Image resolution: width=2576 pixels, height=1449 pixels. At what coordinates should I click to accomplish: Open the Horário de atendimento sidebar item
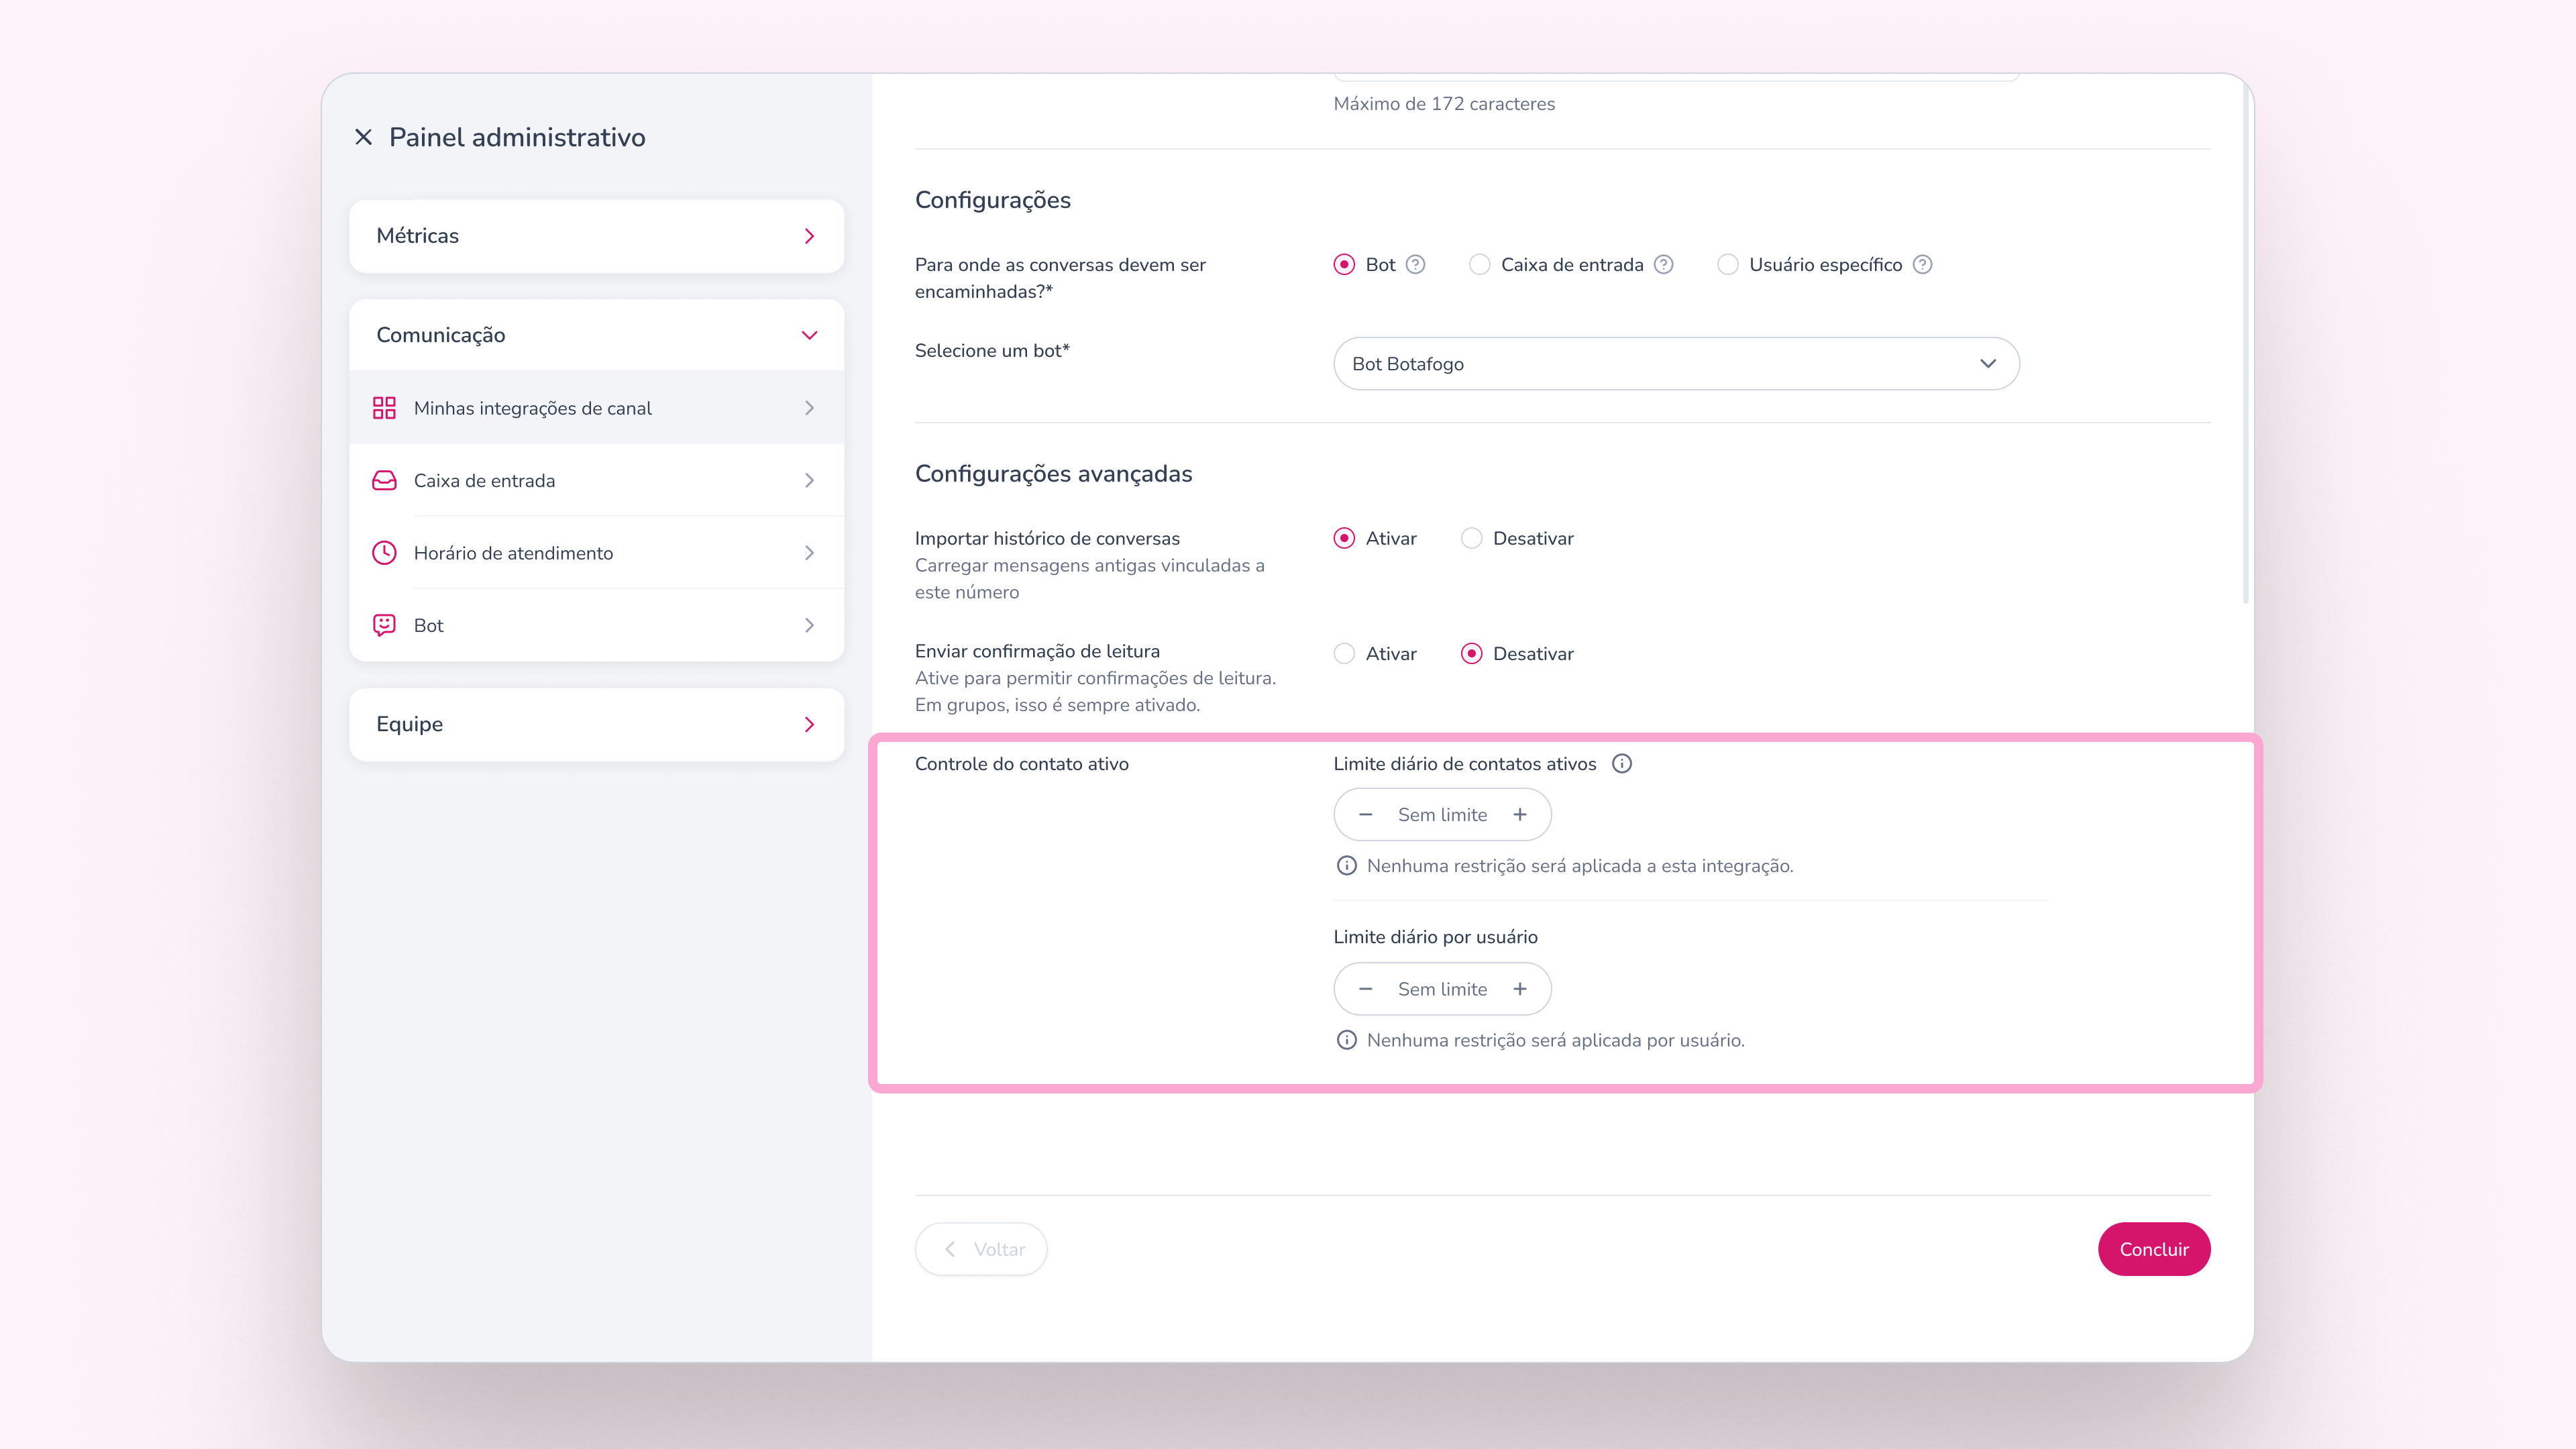597,553
